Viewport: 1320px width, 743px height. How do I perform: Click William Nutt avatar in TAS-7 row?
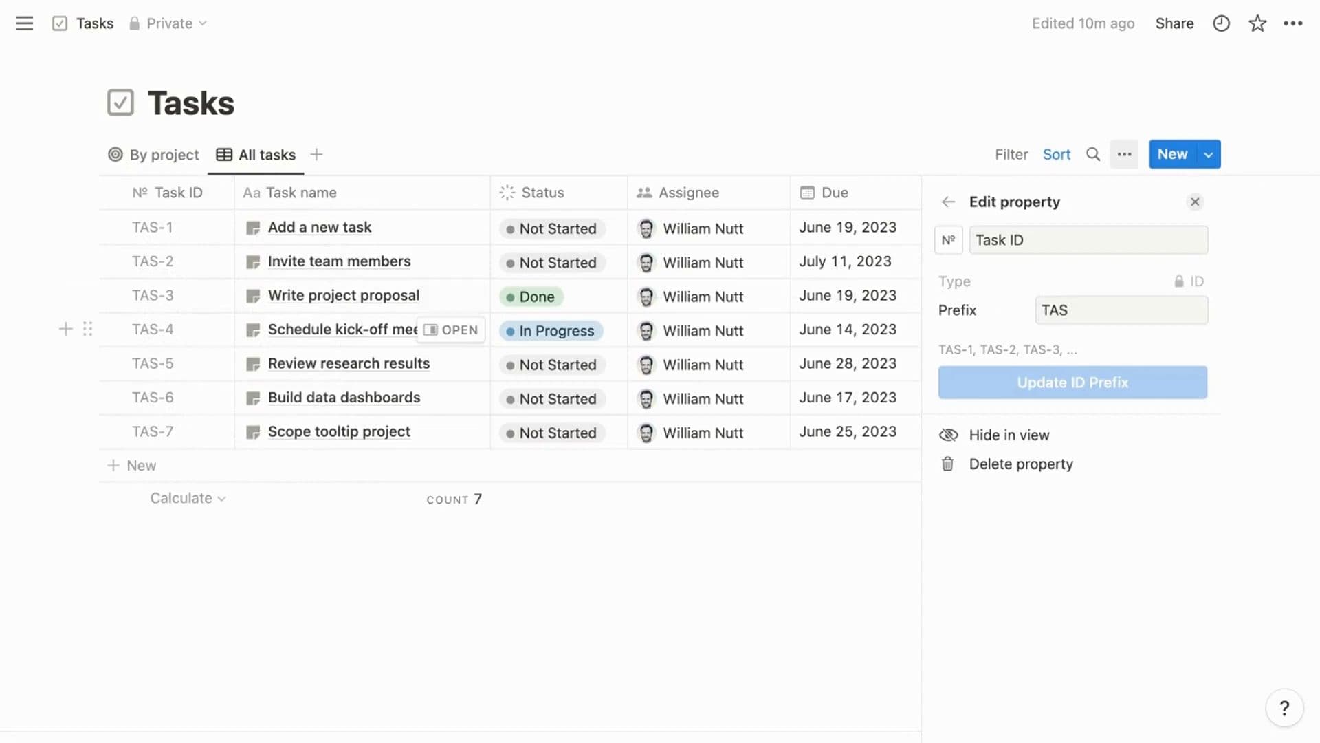pyautogui.click(x=646, y=433)
